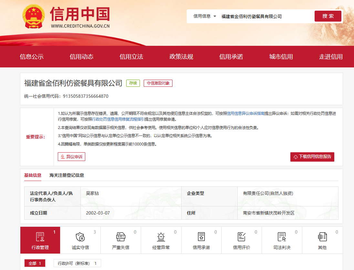The height and width of the screenshot is (270, 354).
Task: Go to 政策法规 in the navigation bar
Action: pos(181,57)
